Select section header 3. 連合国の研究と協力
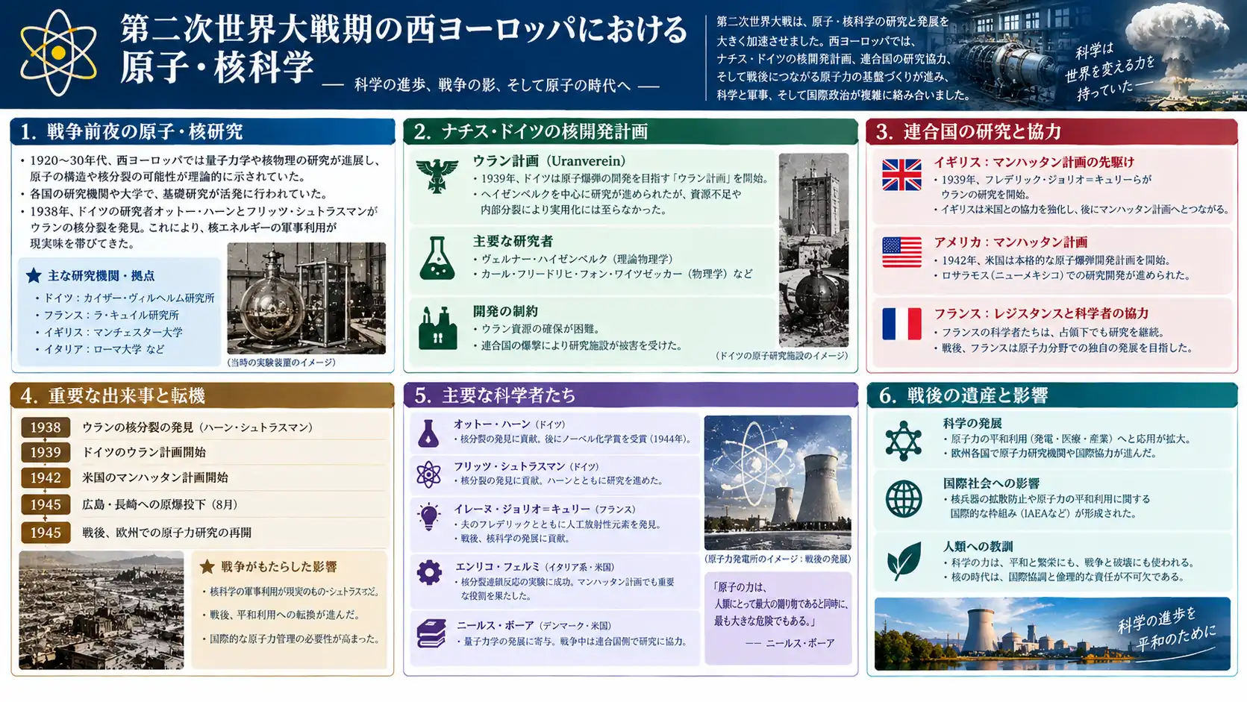The image size is (1247, 702). pyautogui.click(x=1051, y=131)
